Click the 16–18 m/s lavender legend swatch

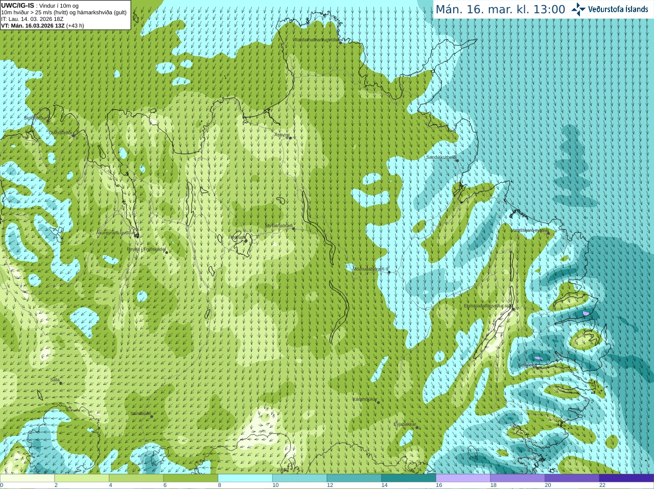[463, 478]
